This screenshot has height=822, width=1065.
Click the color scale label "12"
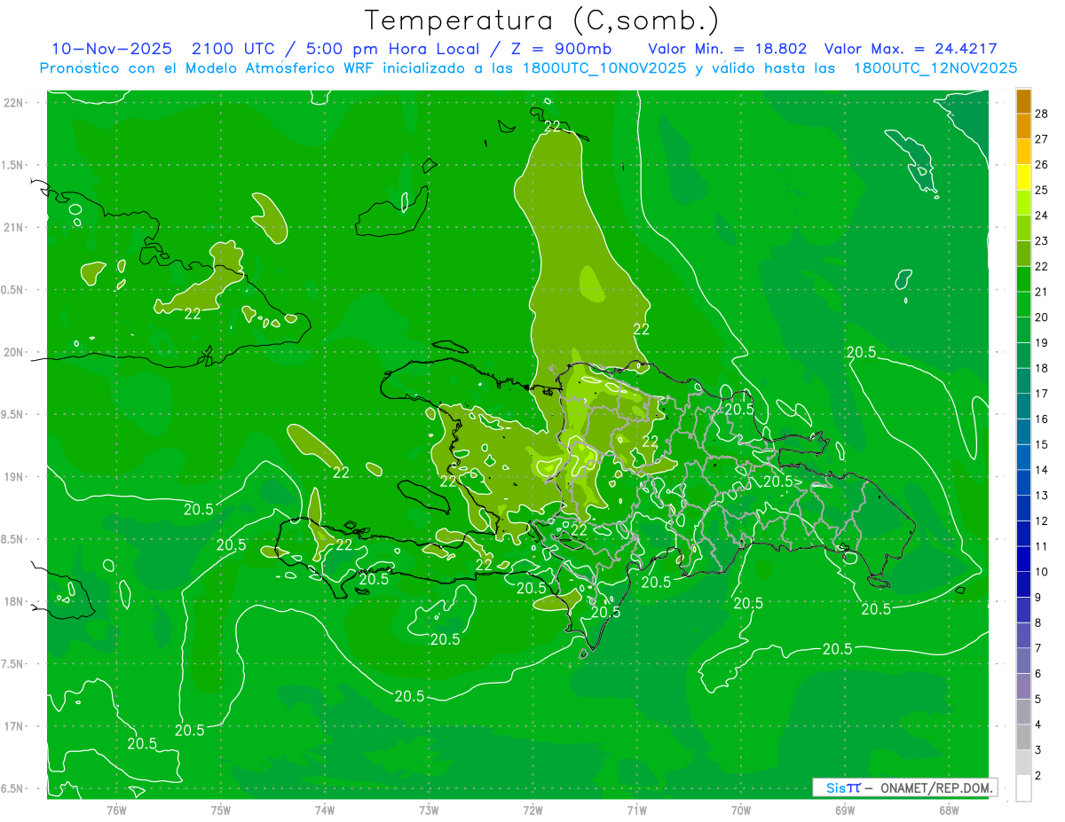click(x=1042, y=521)
